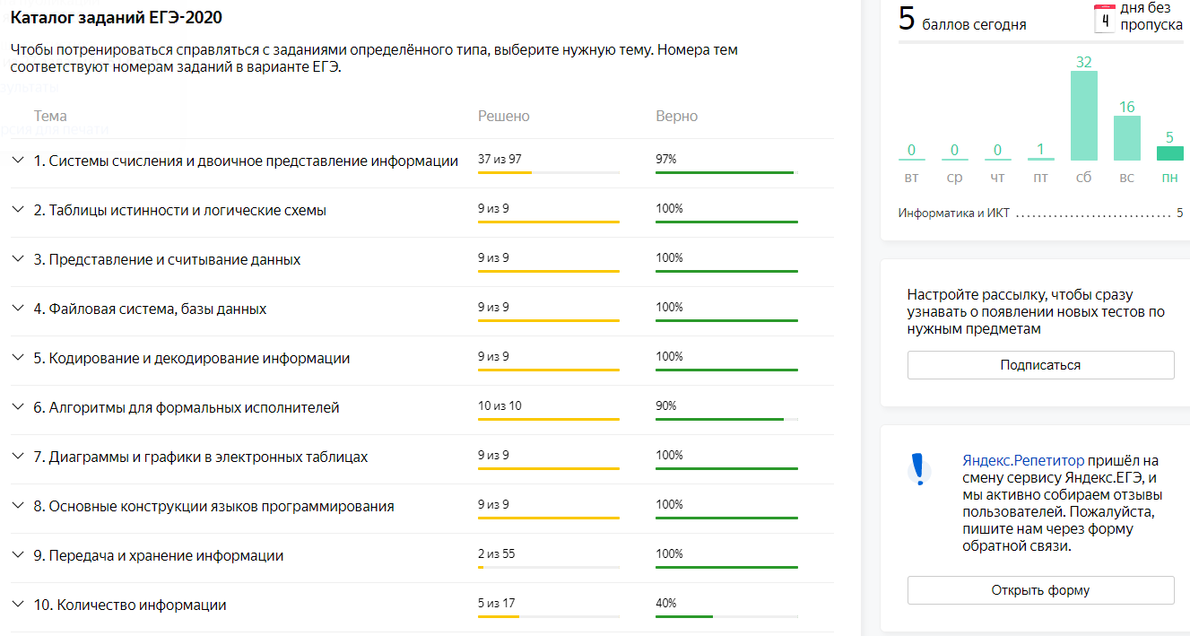Expand topic 2 Таблицы истинности chevron

point(17,210)
